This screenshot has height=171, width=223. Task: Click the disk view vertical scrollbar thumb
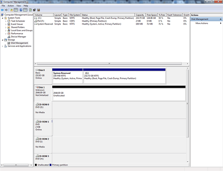pyautogui.click(x=188, y=104)
